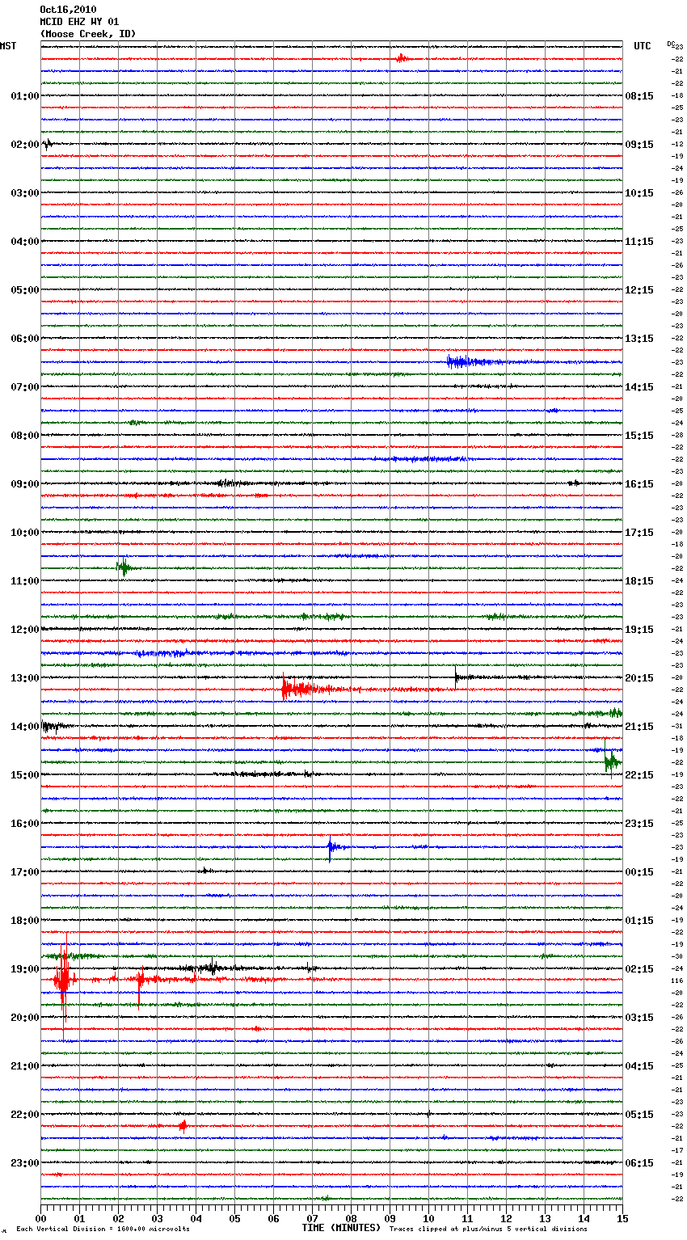Pick the 23:15 UTC time label
This screenshot has width=687, height=1240.
(x=639, y=824)
